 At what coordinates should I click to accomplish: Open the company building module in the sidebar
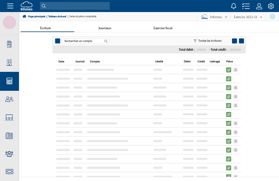(x=9, y=62)
